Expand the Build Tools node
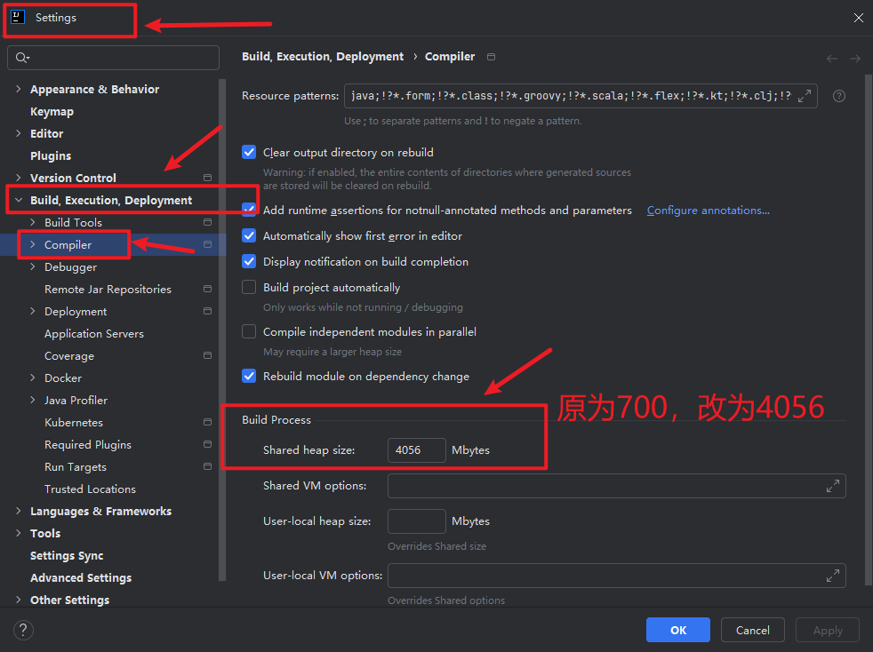Image resolution: width=873 pixels, height=652 pixels. 32,222
